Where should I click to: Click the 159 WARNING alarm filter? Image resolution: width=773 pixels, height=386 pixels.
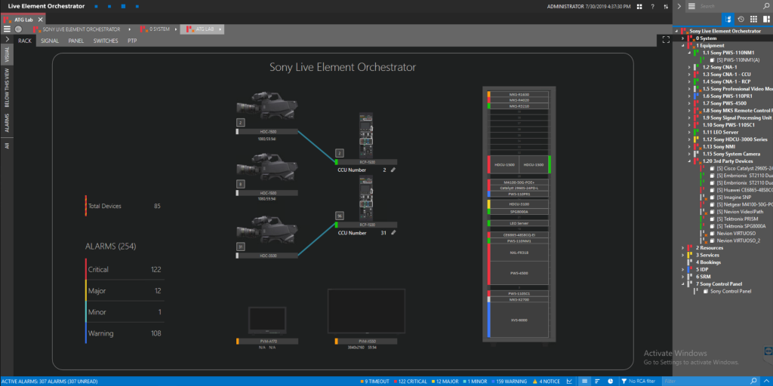(x=508, y=381)
